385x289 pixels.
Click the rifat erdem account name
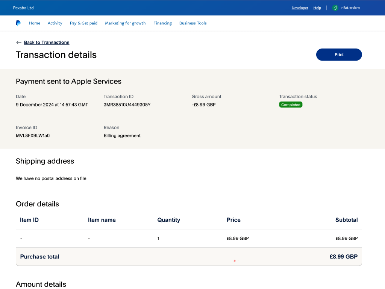pyautogui.click(x=350, y=8)
